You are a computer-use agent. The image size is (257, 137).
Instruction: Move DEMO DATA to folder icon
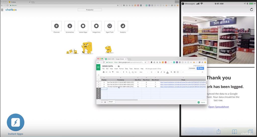[x=119, y=66]
